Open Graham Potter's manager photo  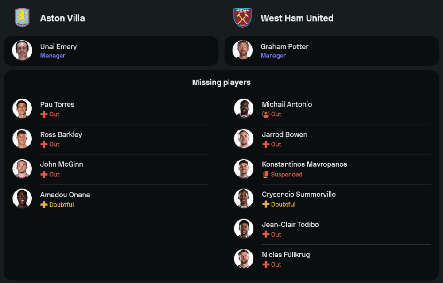click(243, 50)
